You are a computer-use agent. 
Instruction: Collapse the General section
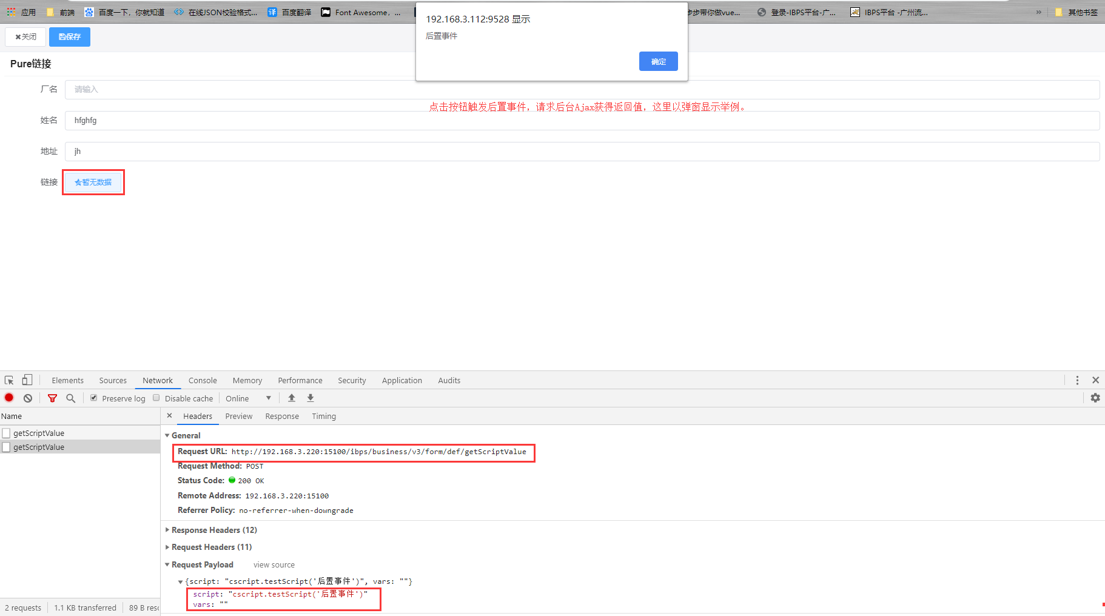tap(186, 435)
